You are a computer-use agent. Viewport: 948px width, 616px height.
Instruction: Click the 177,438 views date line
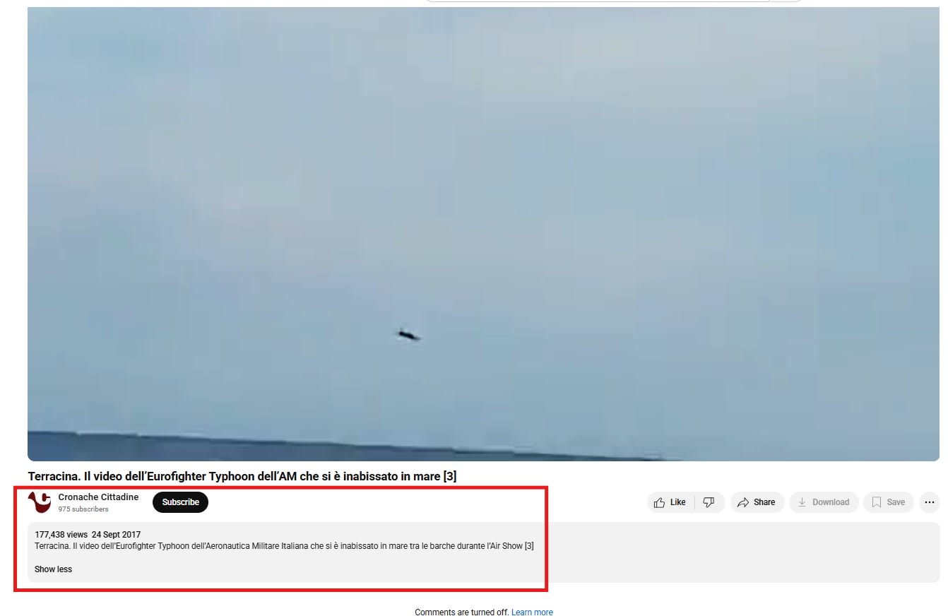[x=88, y=535]
